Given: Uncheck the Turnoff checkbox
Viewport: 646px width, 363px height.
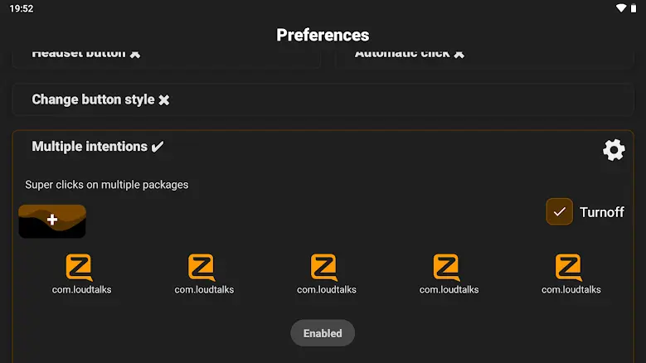Looking at the screenshot, I should (560, 211).
